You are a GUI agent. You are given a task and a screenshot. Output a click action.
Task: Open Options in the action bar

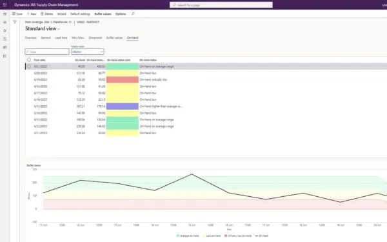coord(121,14)
